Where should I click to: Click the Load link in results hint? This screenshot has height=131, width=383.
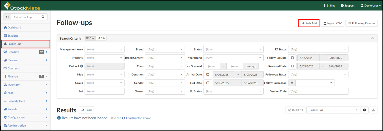[127, 118]
